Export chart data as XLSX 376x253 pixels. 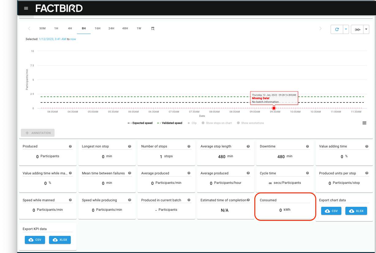(356, 211)
